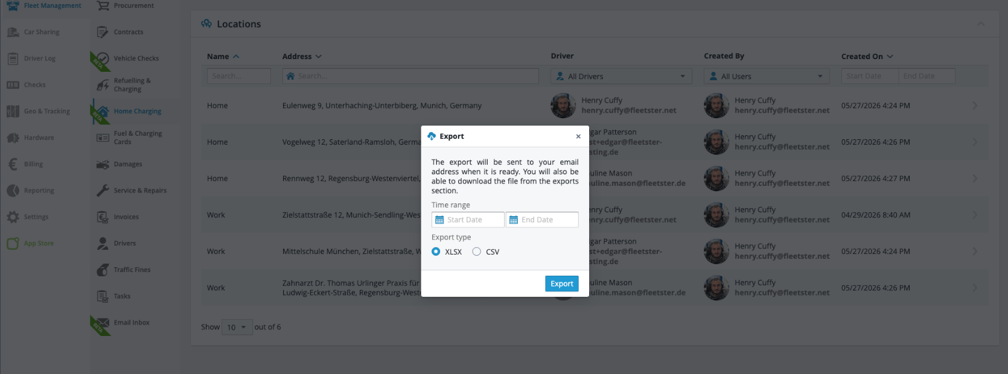Click the Billing euro icon
This screenshot has height=374, width=1008.
point(13,164)
